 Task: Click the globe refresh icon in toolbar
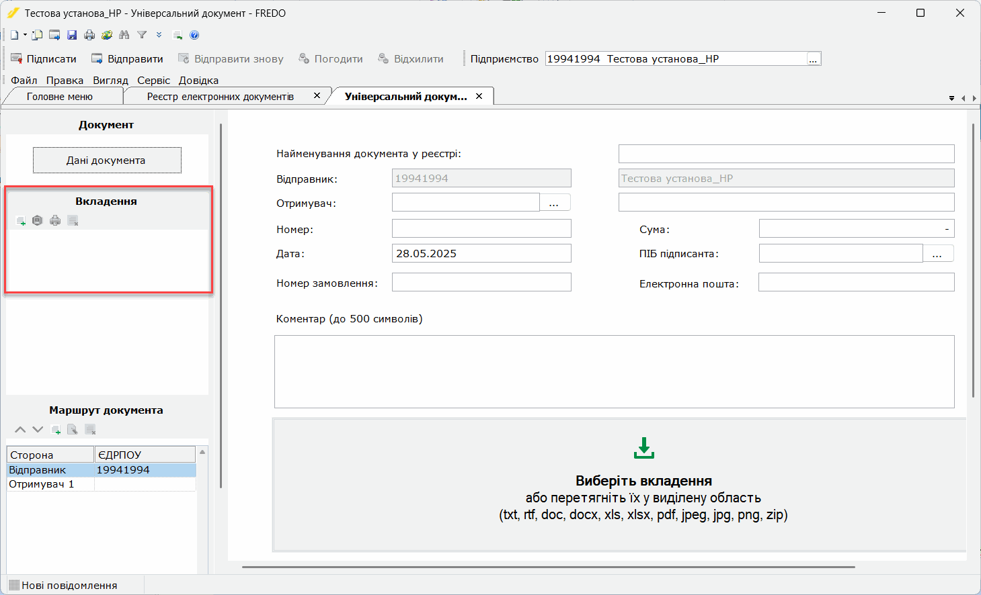(x=107, y=35)
